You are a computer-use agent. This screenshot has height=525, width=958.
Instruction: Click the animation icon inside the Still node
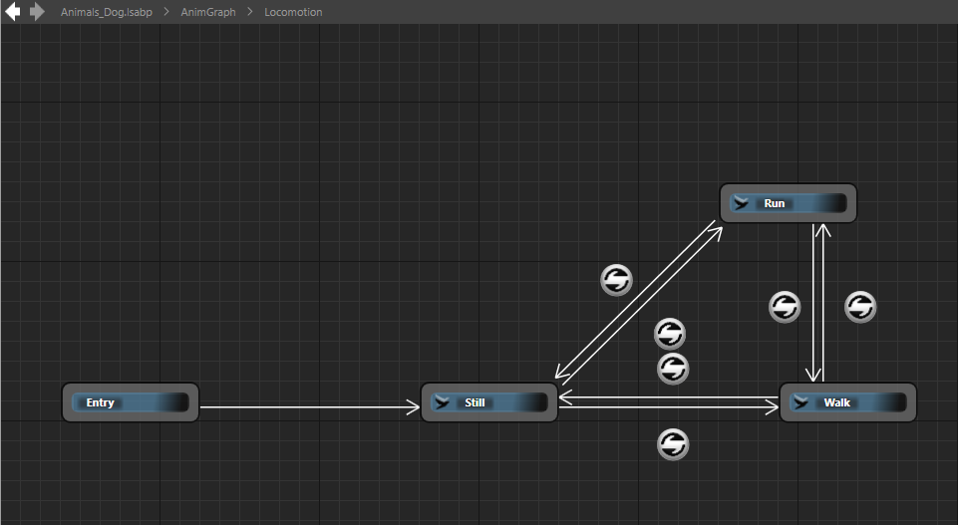pos(442,402)
